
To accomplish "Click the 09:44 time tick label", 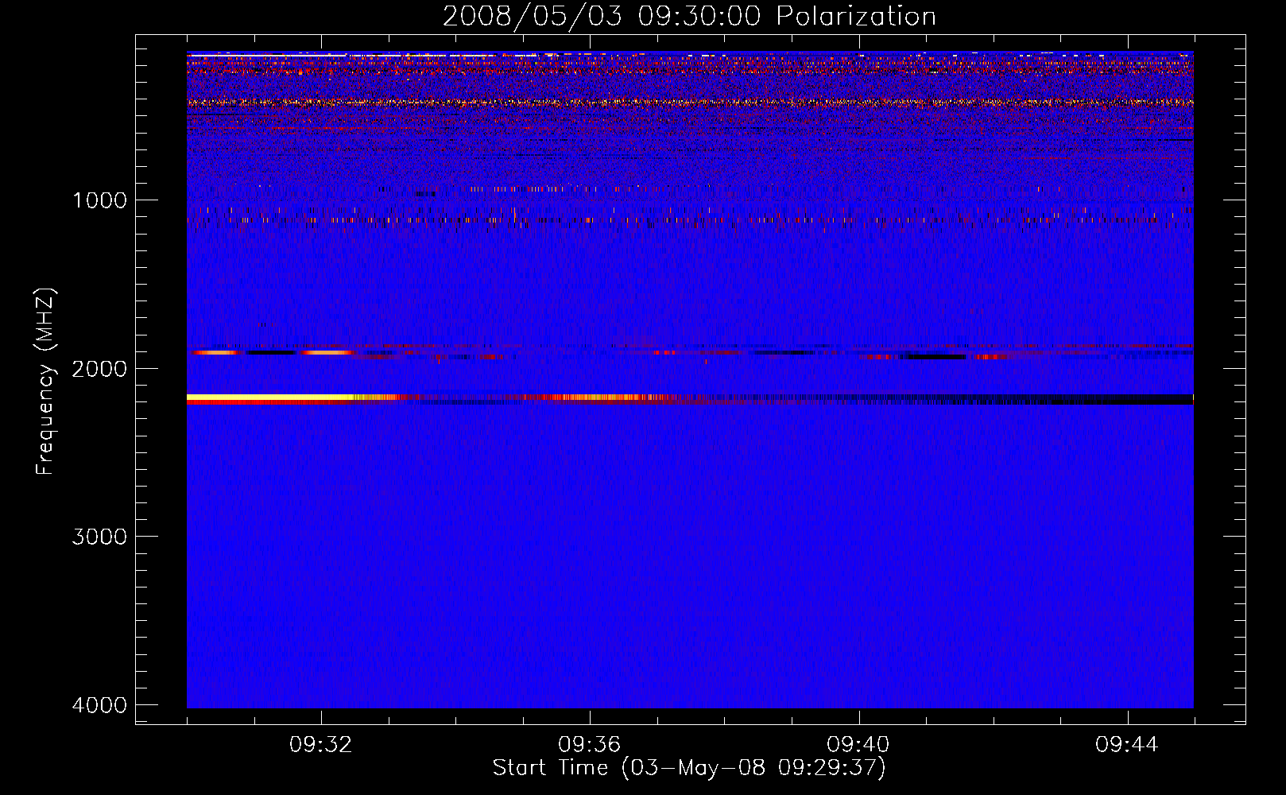I will click(1127, 745).
